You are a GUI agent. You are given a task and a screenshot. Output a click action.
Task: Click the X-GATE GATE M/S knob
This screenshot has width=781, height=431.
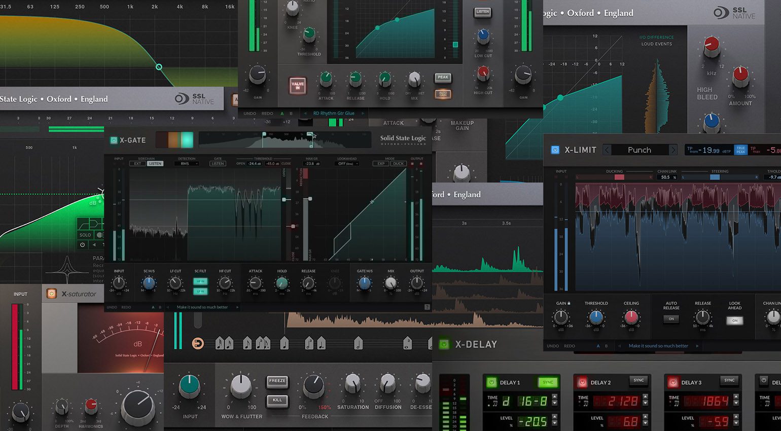(x=365, y=283)
